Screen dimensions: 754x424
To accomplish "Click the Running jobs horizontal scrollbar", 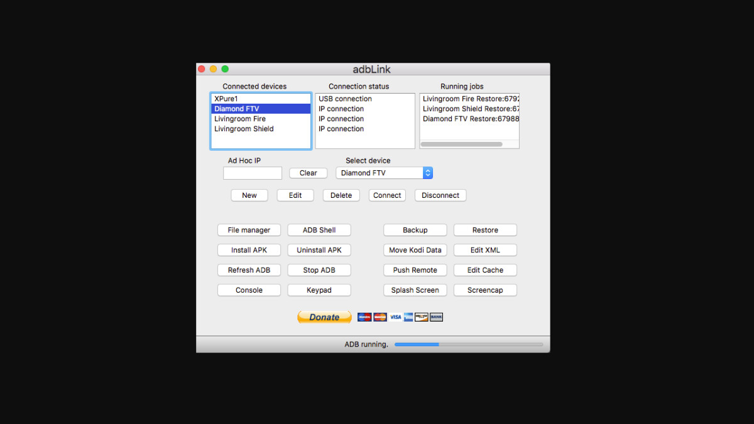I will (x=461, y=144).
